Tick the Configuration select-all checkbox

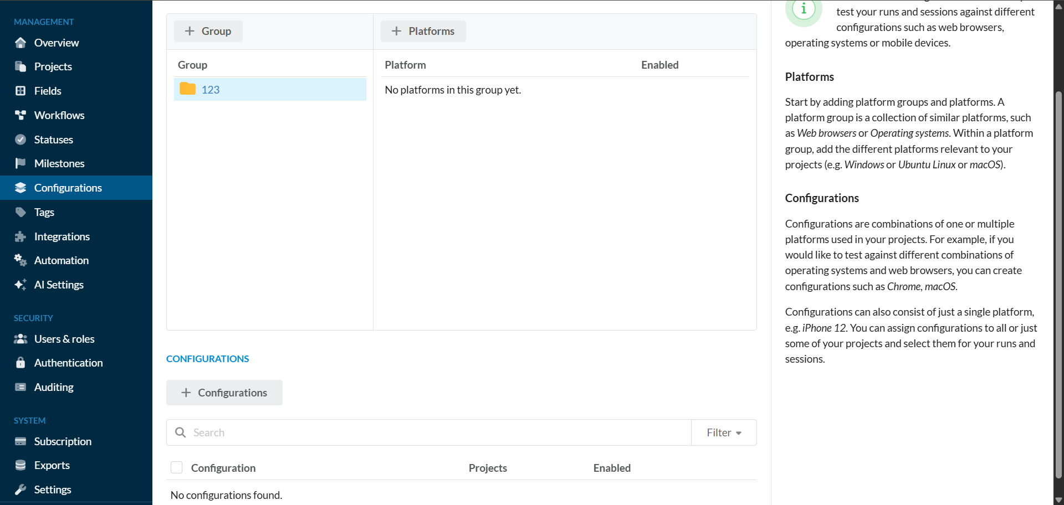(177, 467)
